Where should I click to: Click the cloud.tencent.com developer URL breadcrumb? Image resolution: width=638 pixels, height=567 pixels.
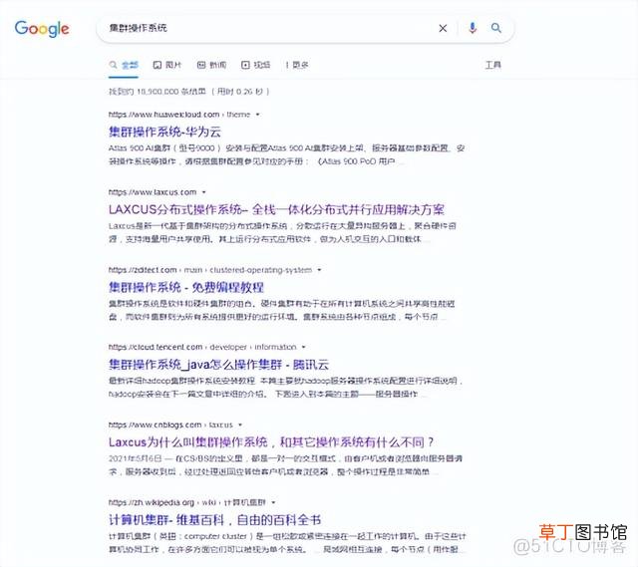point(202,348)
